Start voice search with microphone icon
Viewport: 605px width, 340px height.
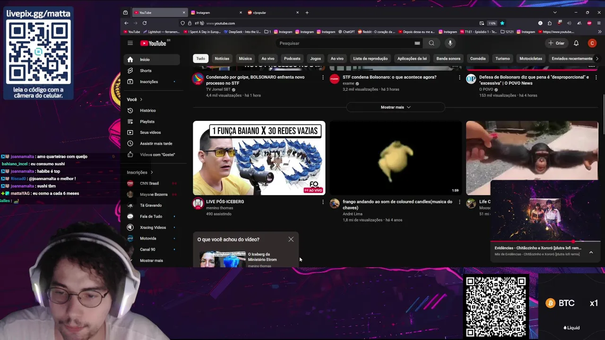[450, 43]
